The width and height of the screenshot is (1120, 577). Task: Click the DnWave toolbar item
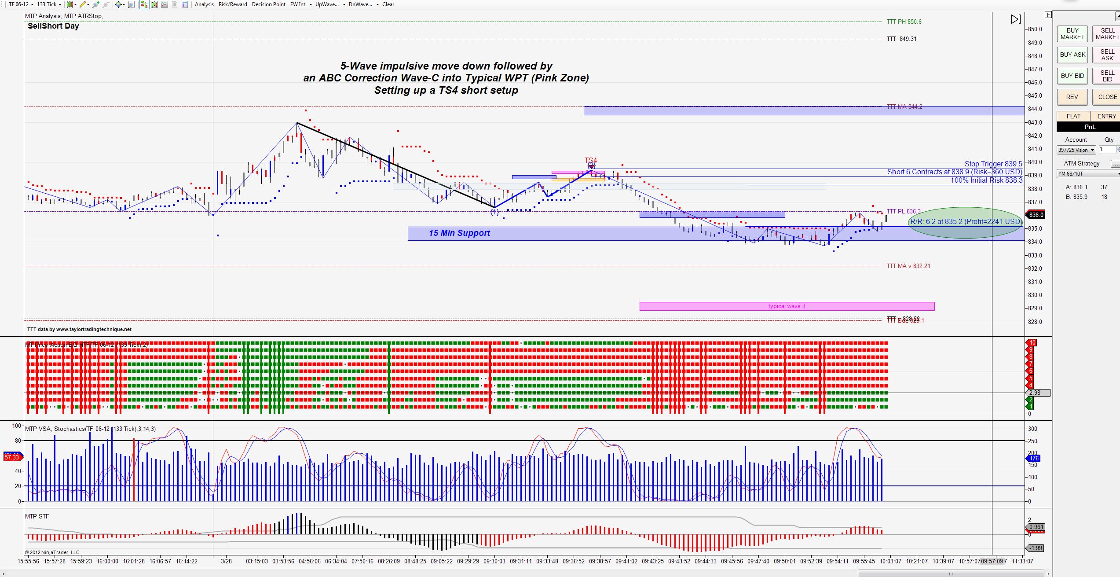pyautogui.click(x=360, y=4)
